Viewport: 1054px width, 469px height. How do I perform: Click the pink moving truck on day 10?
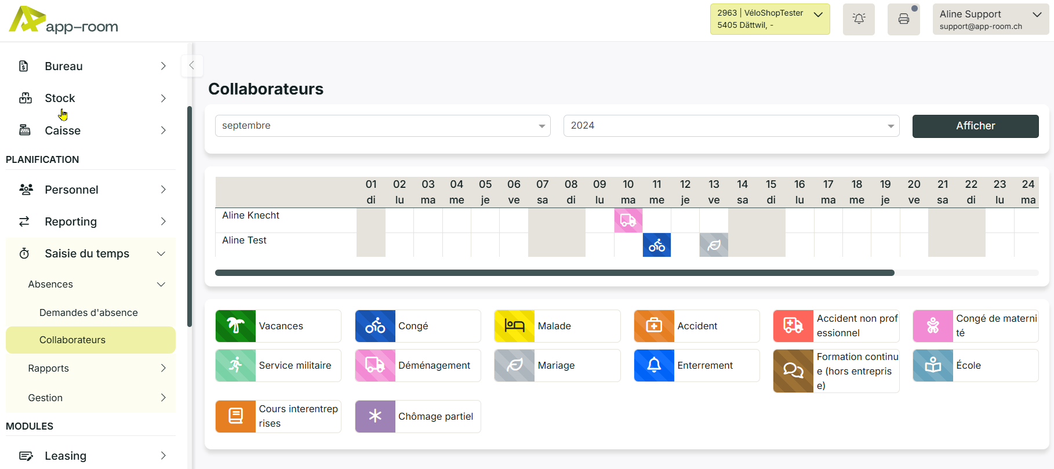point(628,220)
